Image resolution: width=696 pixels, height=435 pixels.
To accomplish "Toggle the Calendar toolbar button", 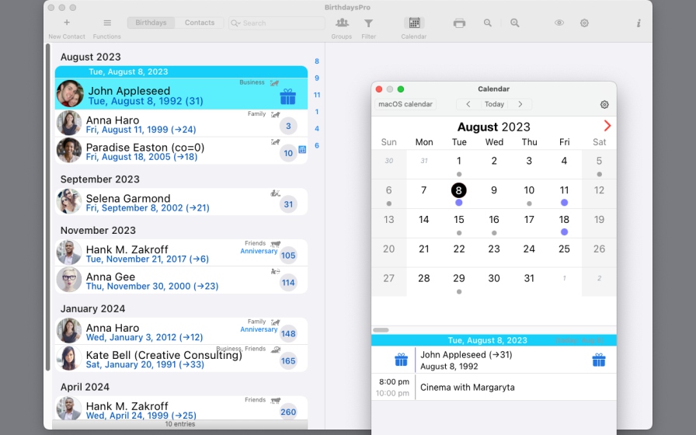I will 414,23.
